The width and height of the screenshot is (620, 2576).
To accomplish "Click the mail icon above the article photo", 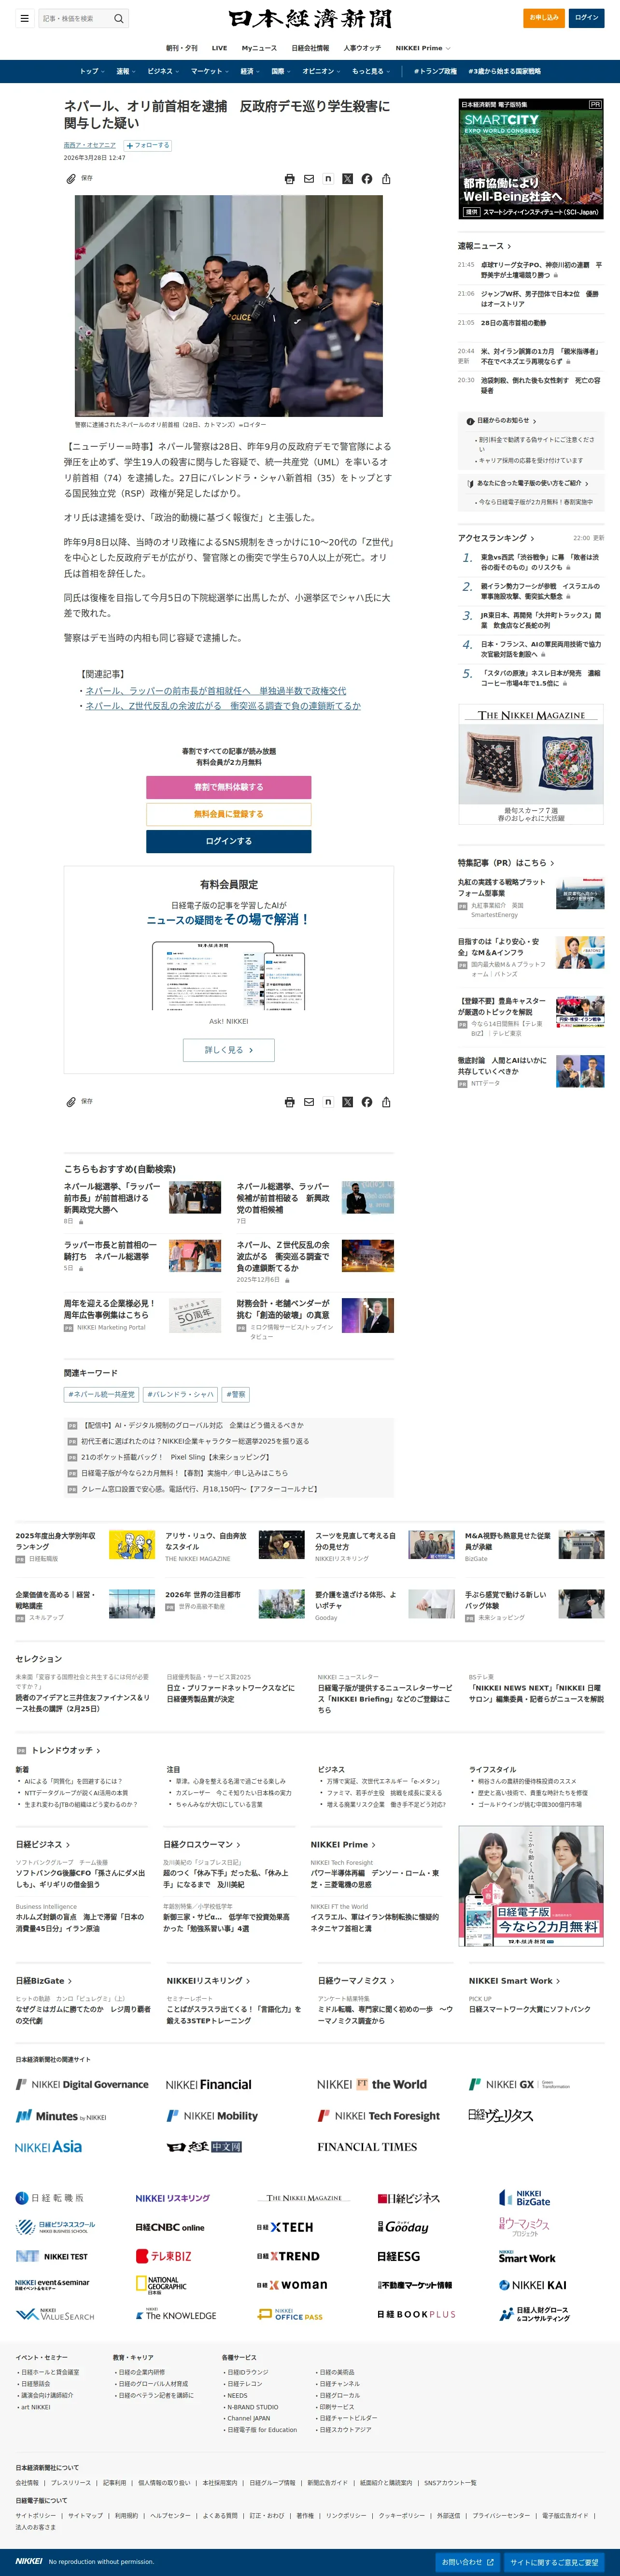I will [309, 179].
